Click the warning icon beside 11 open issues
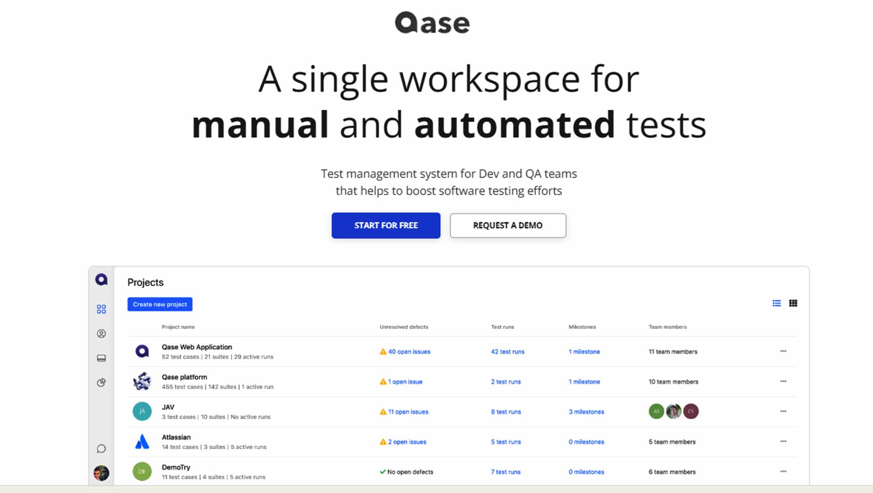The image size is (873, 493). click(383, 412)
